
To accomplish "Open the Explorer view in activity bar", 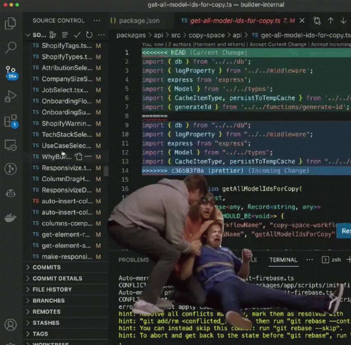I will (11, 23).
